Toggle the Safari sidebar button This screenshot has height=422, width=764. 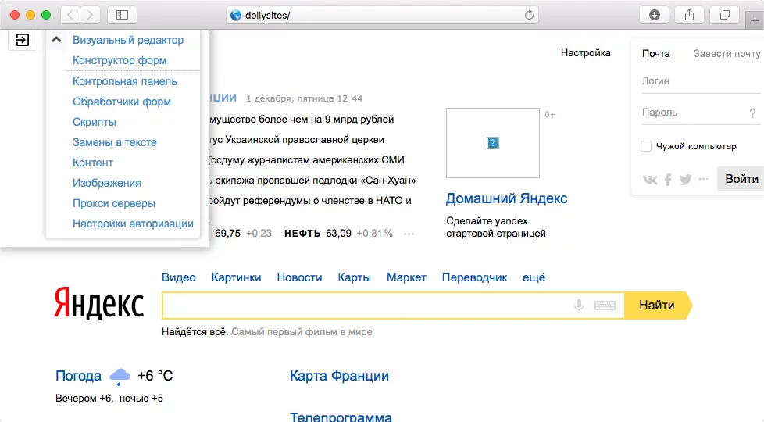pyautogui.click(x=122, y=15)
